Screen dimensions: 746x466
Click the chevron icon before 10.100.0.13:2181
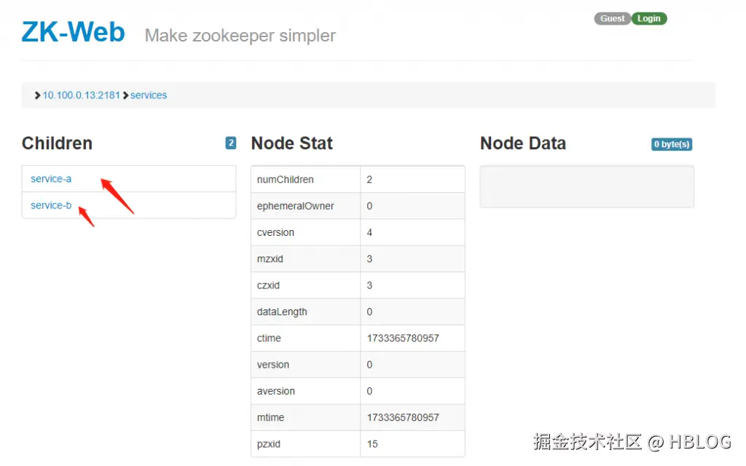[38, 95]
